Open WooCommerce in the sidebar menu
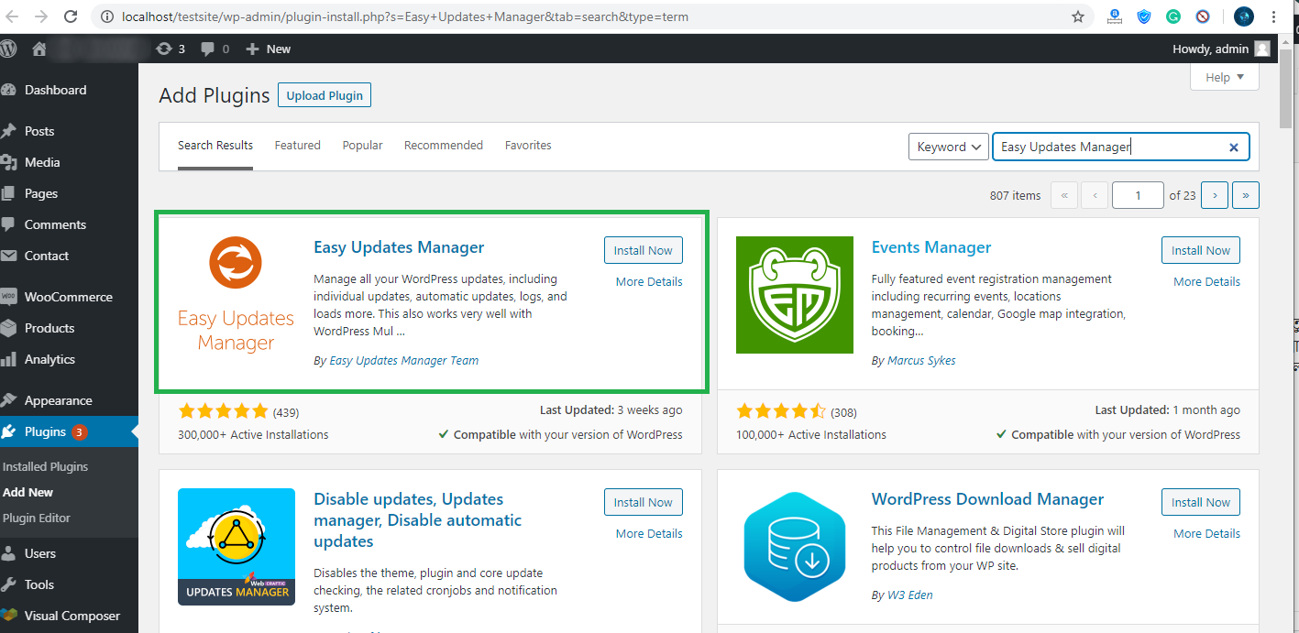The image size is (1299, 633). click(68, 297)
